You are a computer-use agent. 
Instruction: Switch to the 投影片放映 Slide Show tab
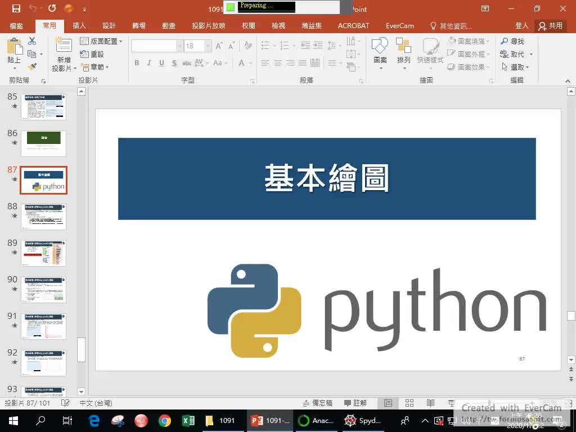[x=208, y=26]
